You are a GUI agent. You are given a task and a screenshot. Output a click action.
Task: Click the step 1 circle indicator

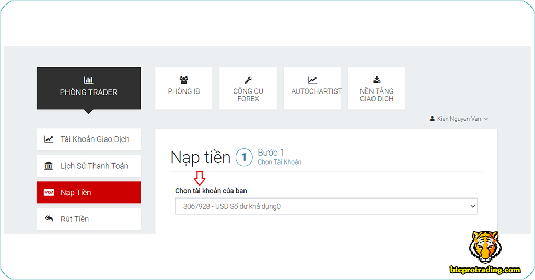(x=244, y=157)
